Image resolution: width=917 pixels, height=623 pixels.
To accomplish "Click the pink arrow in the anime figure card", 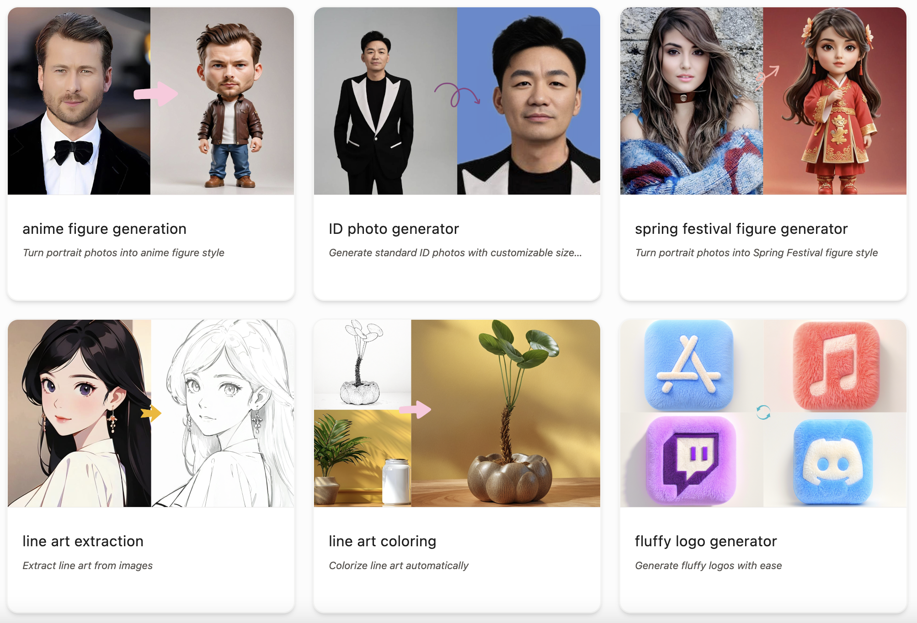I will pos(156,94).
